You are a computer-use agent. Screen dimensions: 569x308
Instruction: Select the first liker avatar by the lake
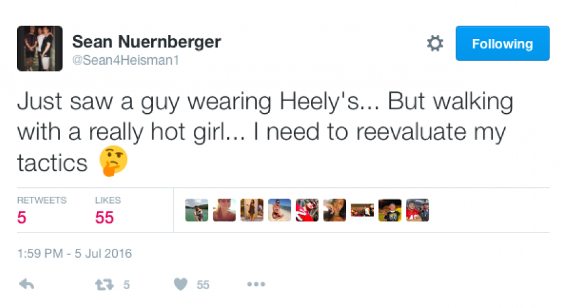pos(196,210)
